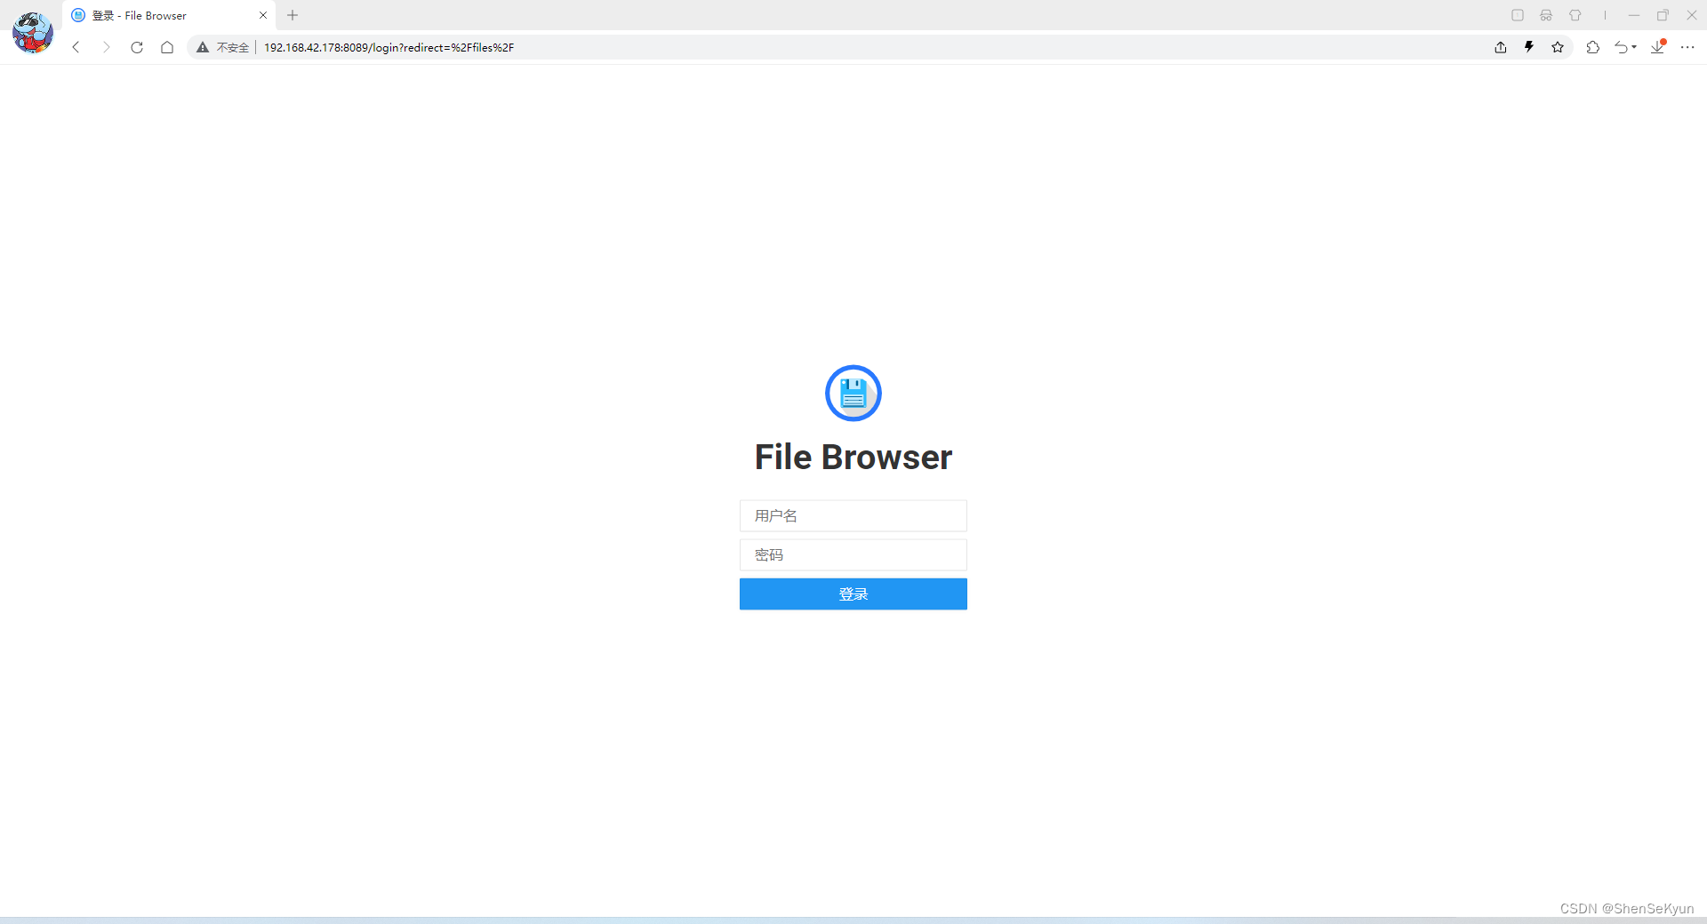The height and width of the screenshot is (924, 1707).
Task: Click the skin shirt icon in title bar
Action: pyautogui.click(x=1575, y=15)
